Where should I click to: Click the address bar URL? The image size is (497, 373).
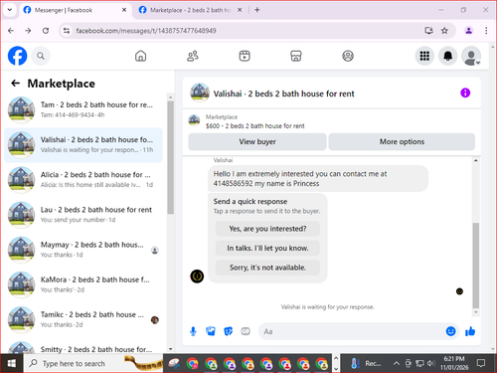coord(146,31)
